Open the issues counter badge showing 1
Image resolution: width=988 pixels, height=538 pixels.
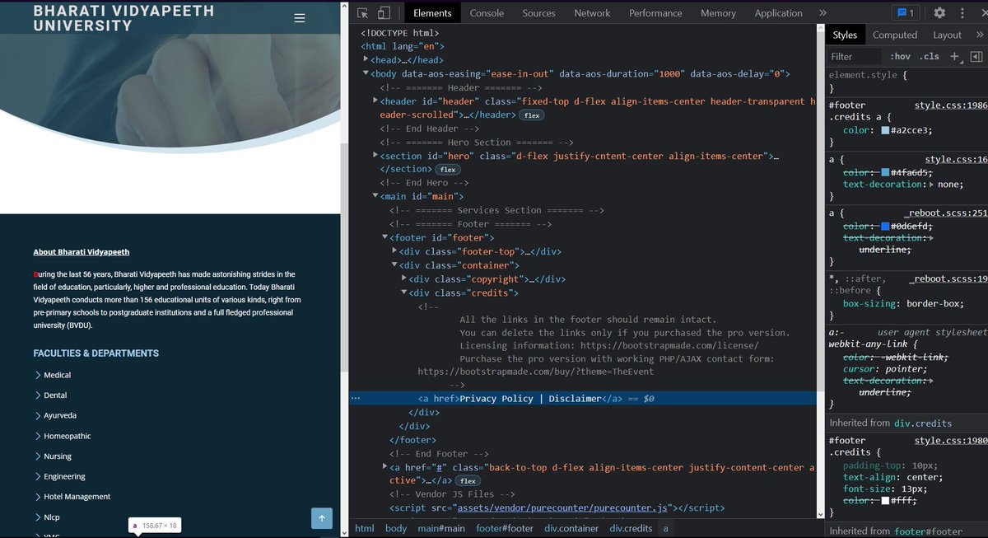[x=906, y=13]
